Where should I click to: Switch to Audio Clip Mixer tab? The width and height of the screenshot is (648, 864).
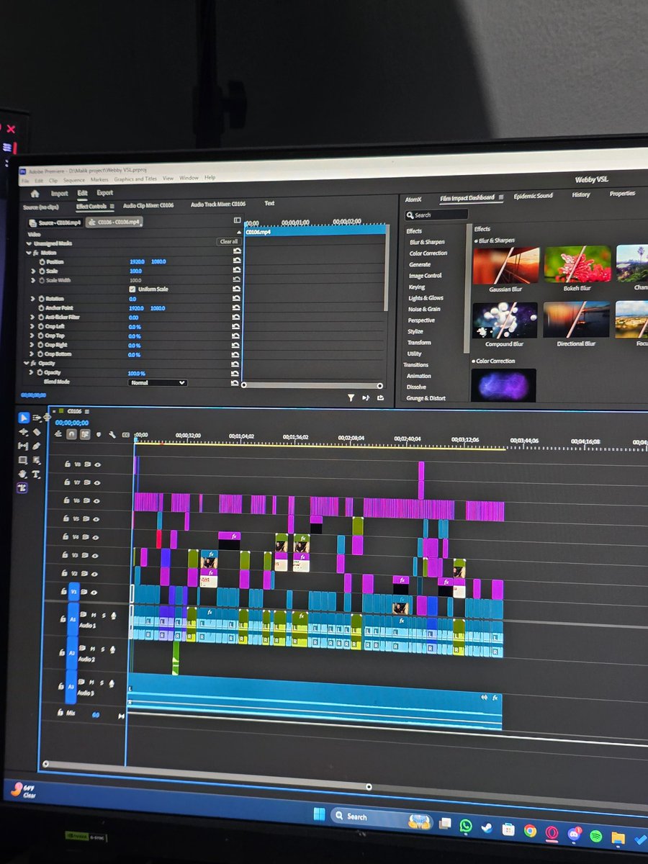[x=148, y=205]
